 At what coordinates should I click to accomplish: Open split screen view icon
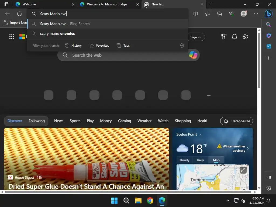coord(196,14)
